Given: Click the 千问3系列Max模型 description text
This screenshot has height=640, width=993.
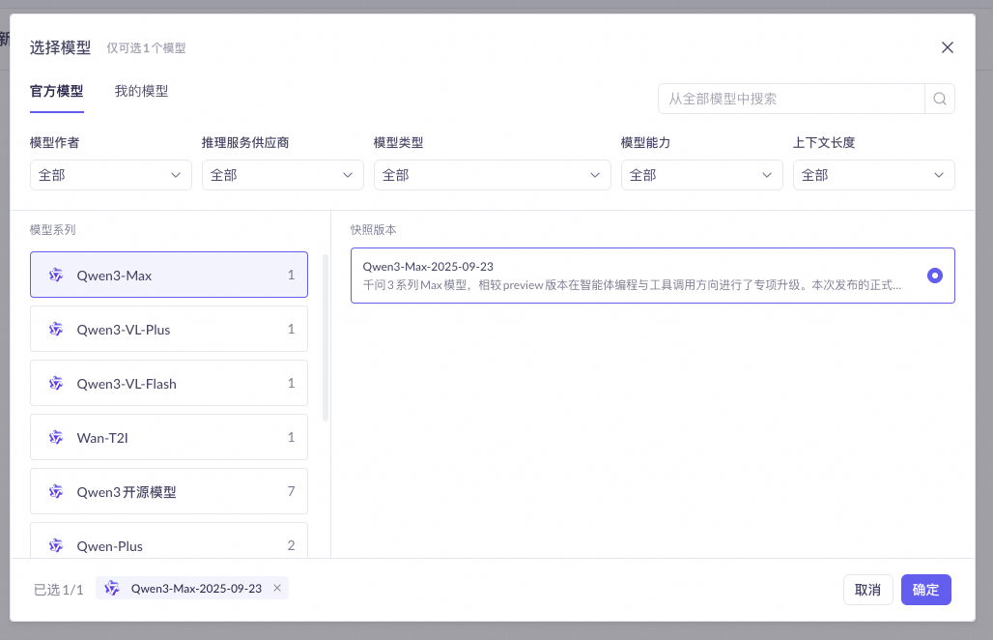Looking at the screenshot, I should tap(632, 285).
